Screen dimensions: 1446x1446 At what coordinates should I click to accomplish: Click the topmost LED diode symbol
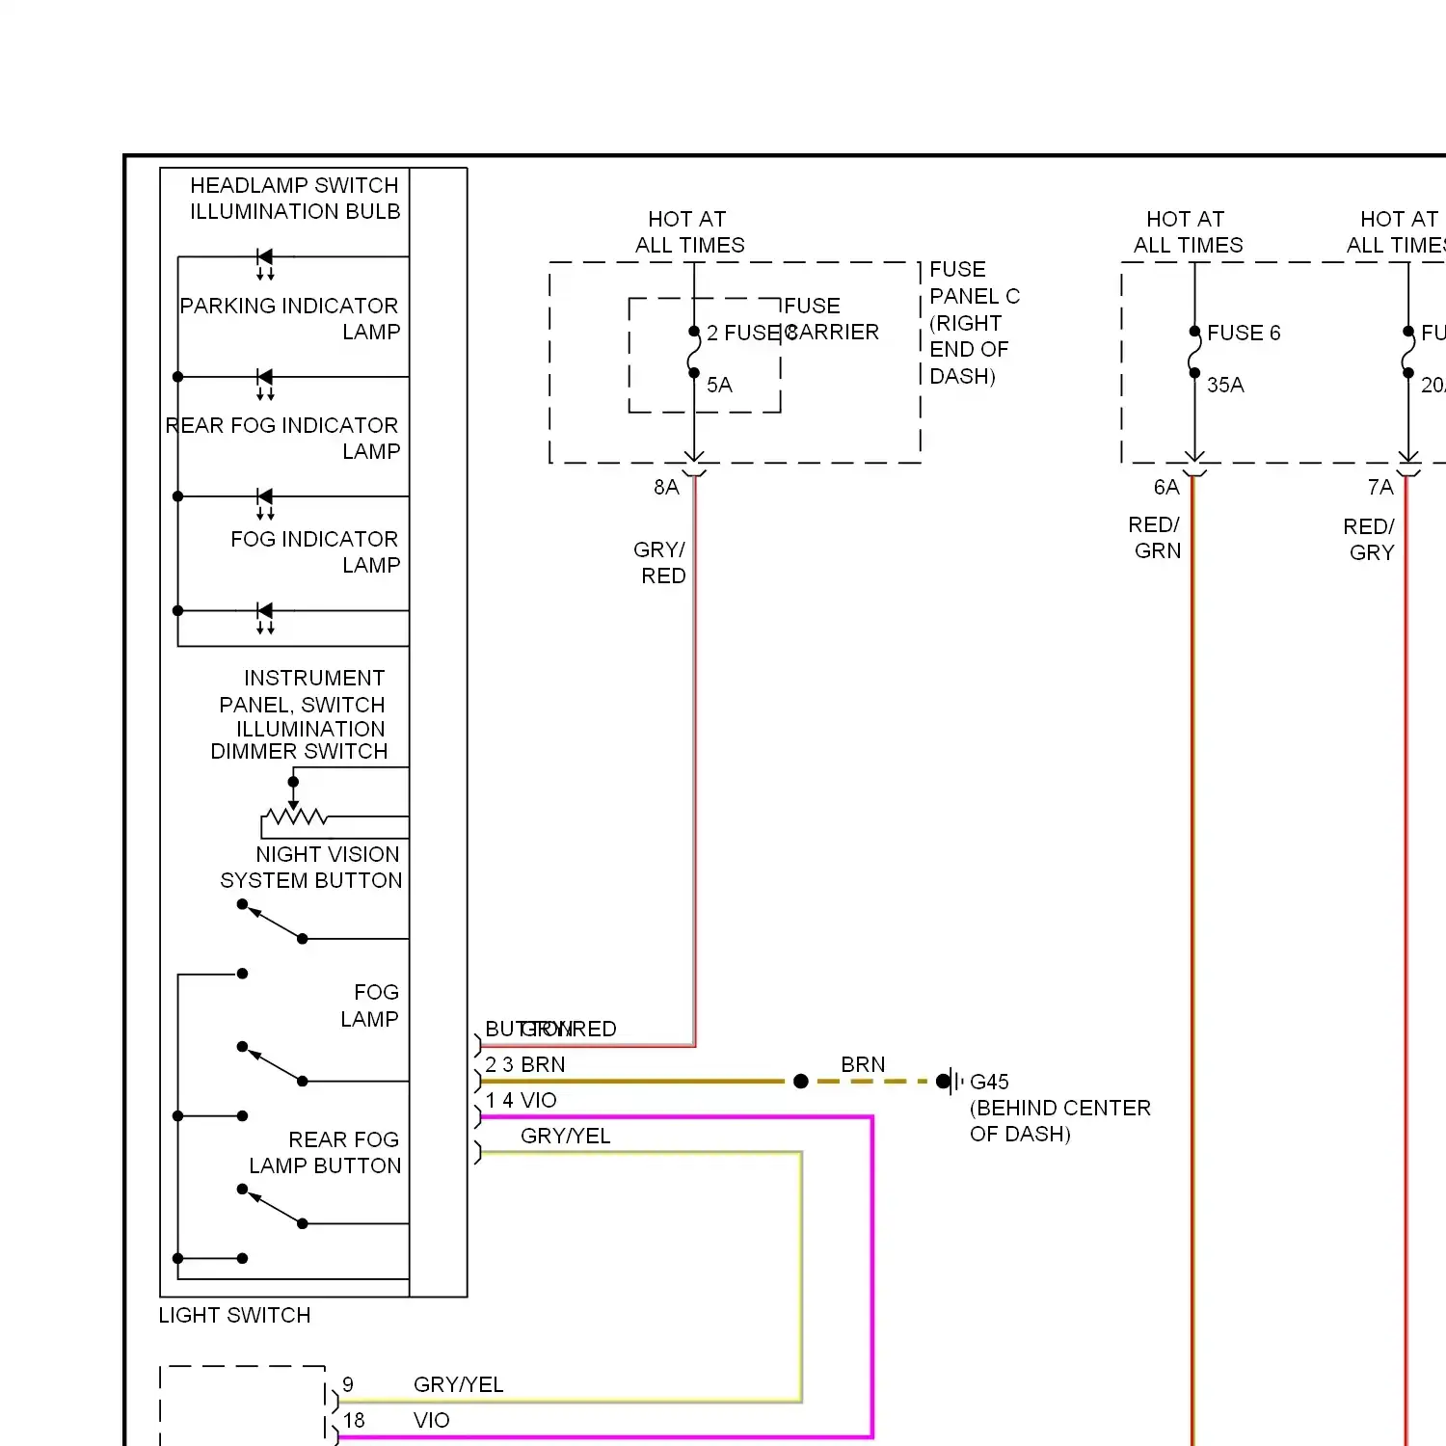pyautogui.click(x=264, y=262)
